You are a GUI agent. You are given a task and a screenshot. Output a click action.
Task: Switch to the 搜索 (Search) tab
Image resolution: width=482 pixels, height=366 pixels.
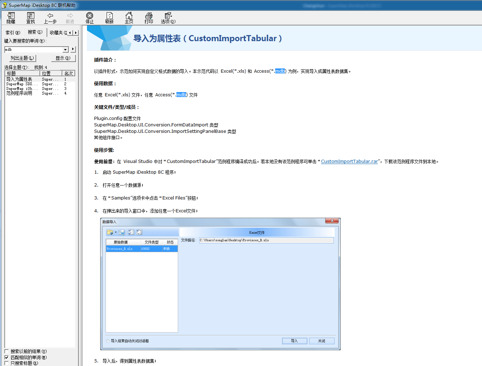[x=35, y=32]
